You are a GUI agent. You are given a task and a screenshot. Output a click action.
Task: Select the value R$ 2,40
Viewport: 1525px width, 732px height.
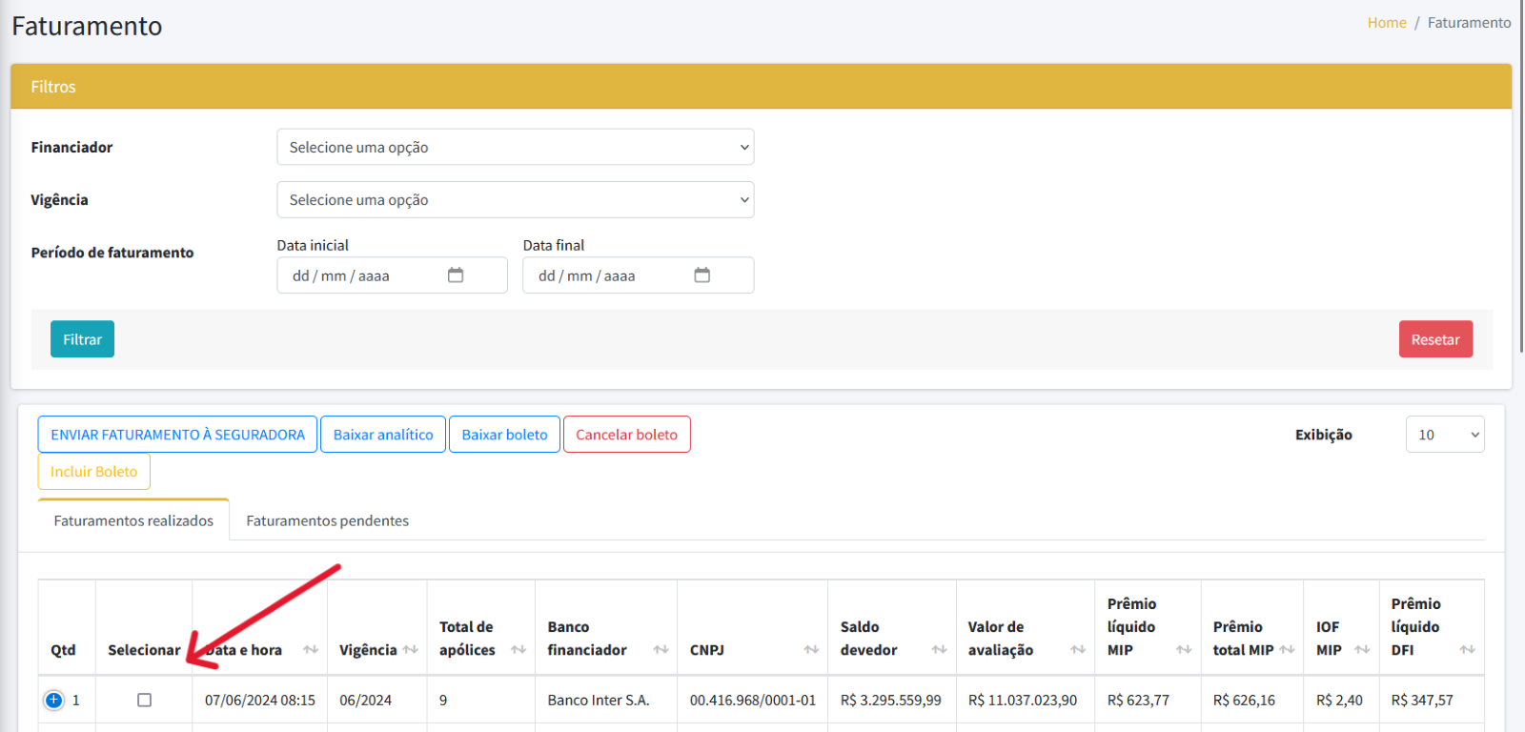coord(1339,700)
